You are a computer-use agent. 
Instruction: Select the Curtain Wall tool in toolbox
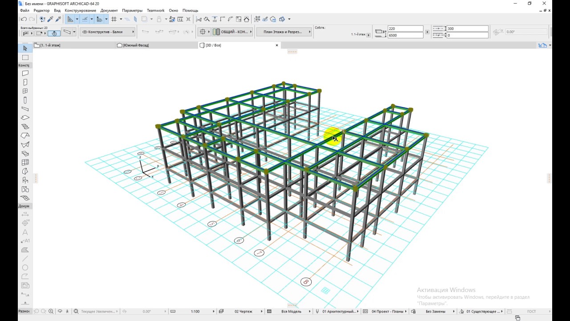point(25,162)
